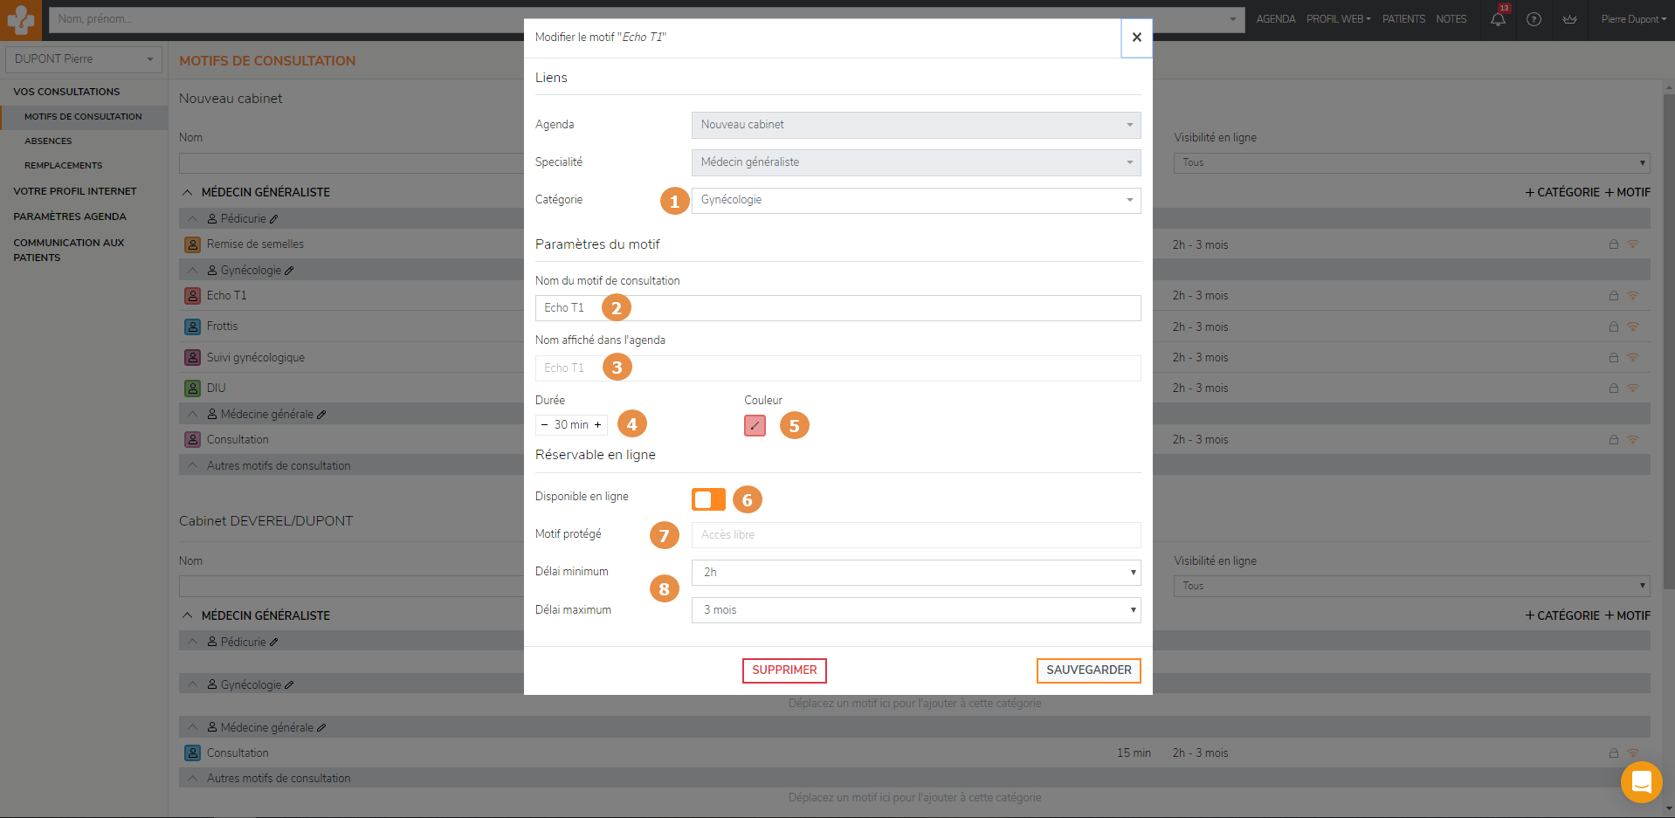The image size is (1675, 818).
Task: Click the help question mark icon
Action: [1534, 19]
